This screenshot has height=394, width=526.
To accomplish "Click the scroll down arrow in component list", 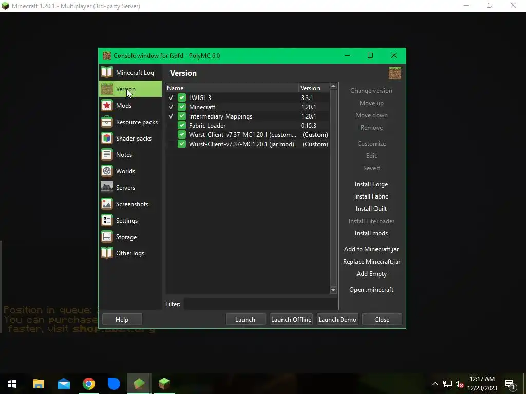I will coord(333,290).
